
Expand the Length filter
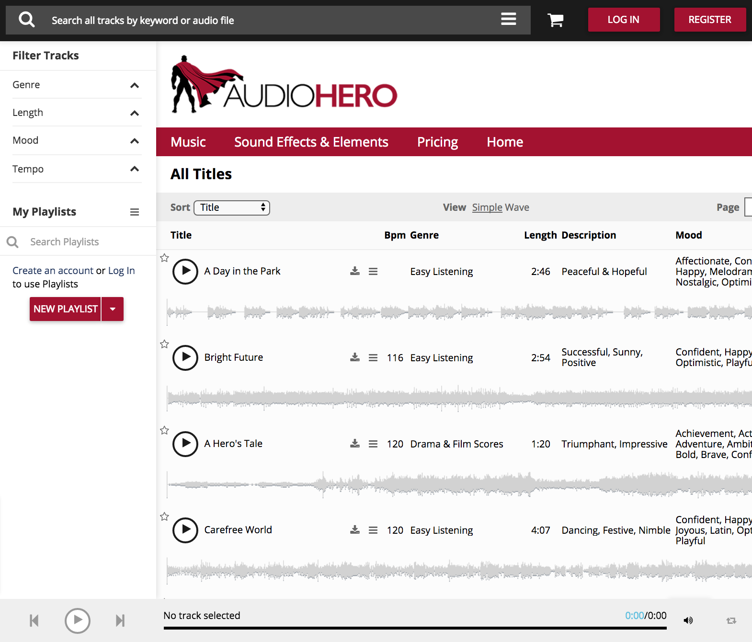click(77, 113)
